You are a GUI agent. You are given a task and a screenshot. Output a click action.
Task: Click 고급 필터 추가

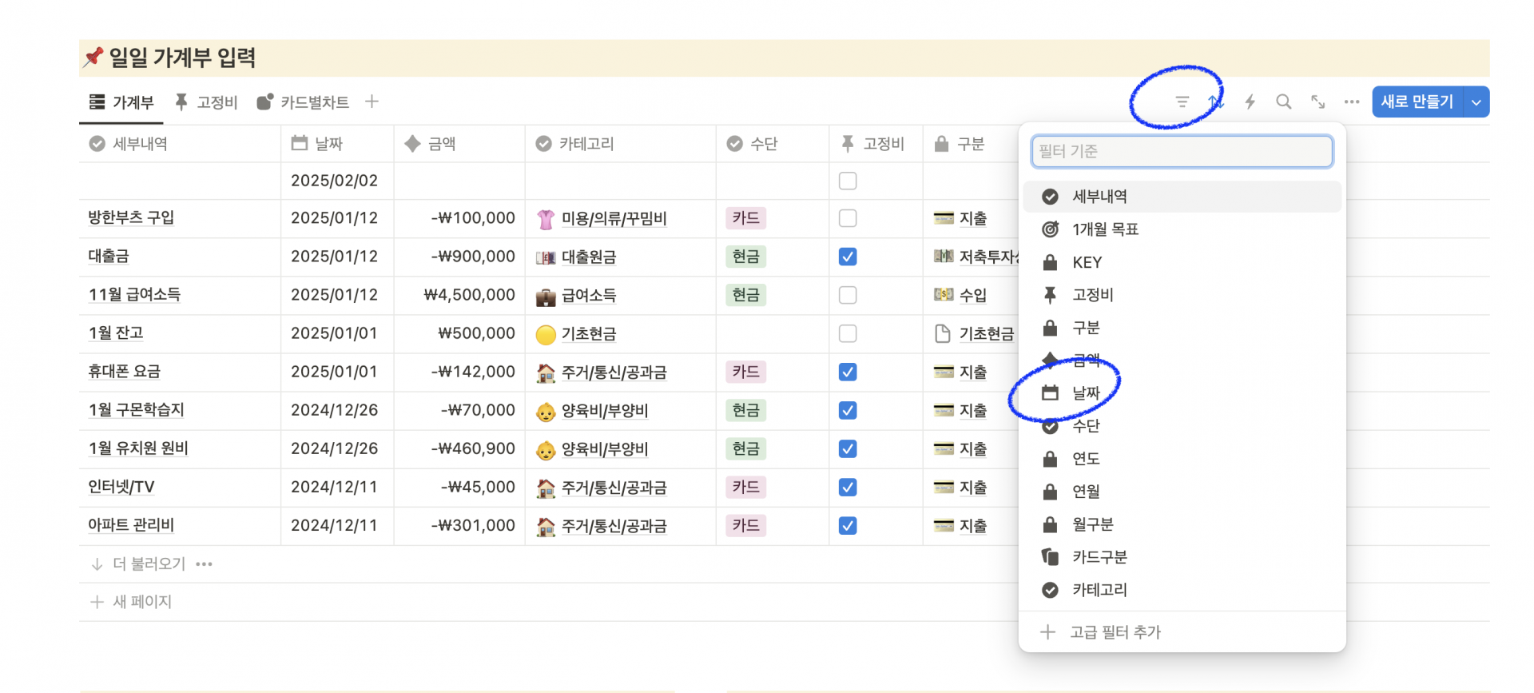[x=1182, y=632]
